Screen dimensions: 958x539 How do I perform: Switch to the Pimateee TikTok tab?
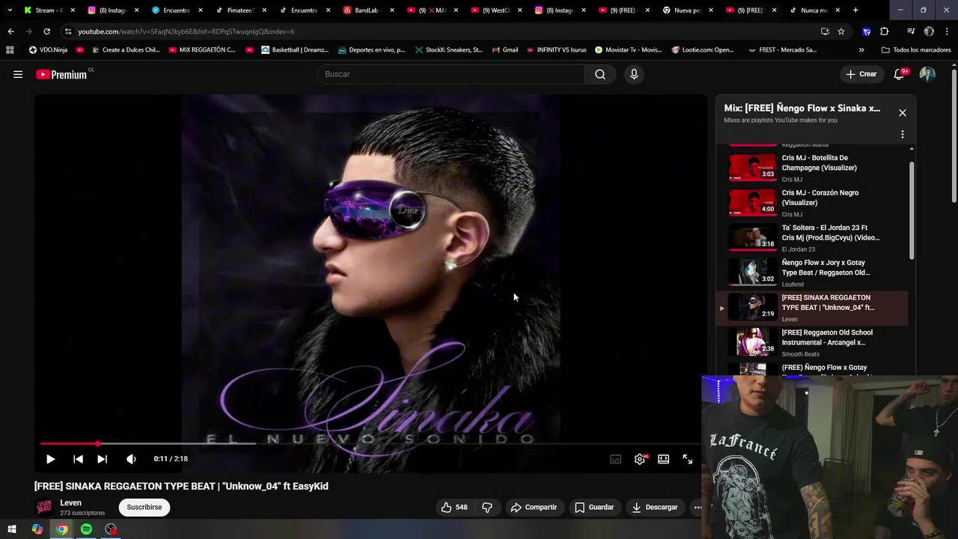point(239,10)
